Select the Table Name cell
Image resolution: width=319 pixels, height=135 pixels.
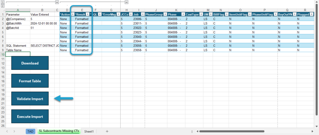pyautogui.click(x=18, y=50)
